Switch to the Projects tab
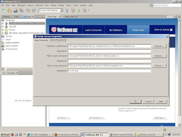Screen dimensions: 182x137 coord(6,17)
